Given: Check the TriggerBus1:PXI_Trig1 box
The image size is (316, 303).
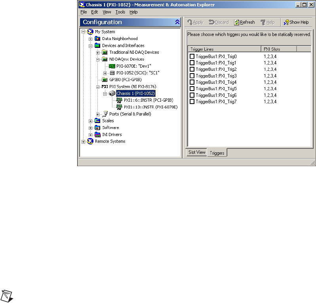Looking at the screenshot, I should coord(192,63).
